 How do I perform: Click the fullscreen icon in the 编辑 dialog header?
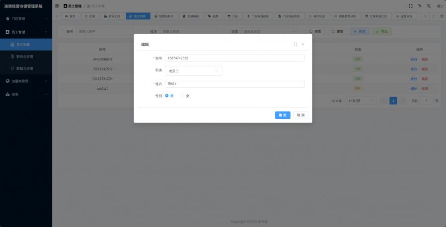tap(296, 44)
